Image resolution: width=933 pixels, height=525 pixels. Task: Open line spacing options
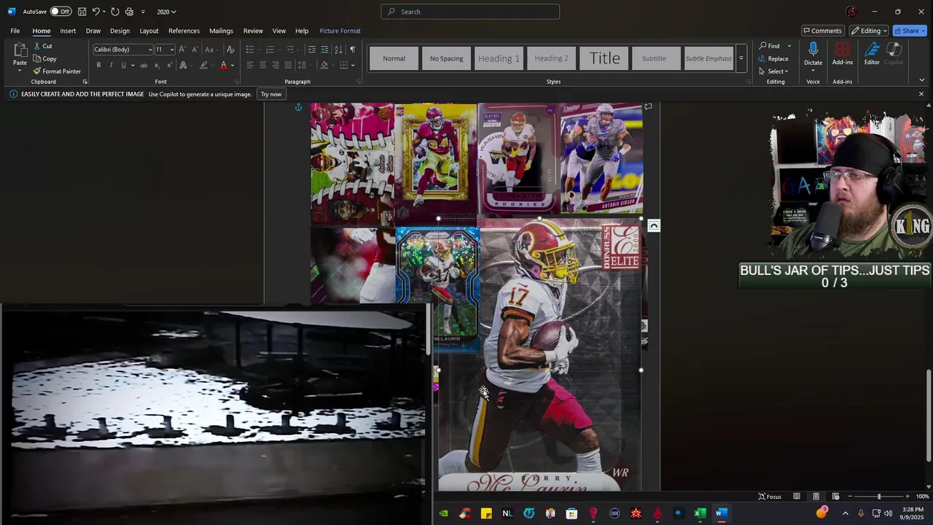[x=303, y=65]
